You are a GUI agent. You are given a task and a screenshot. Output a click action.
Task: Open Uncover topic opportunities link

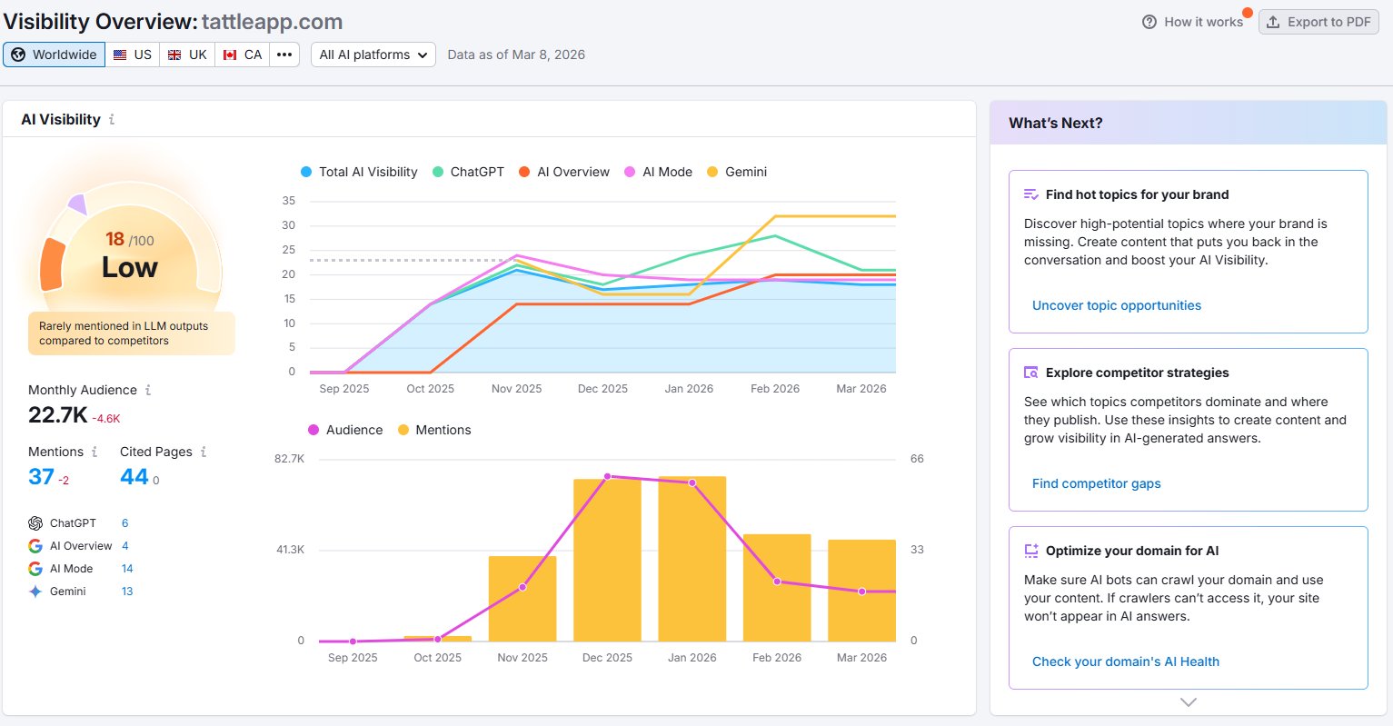tap(1117, 305)
